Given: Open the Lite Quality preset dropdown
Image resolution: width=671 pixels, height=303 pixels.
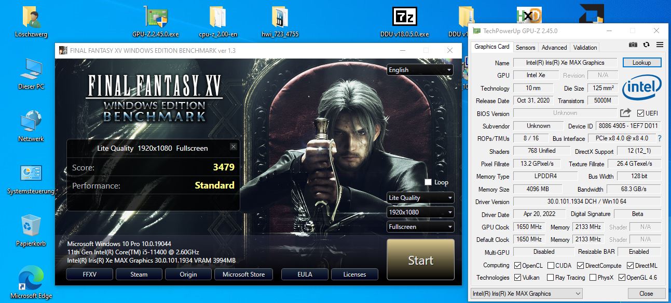Looking at the screenshot, I should tap(420, 198).
